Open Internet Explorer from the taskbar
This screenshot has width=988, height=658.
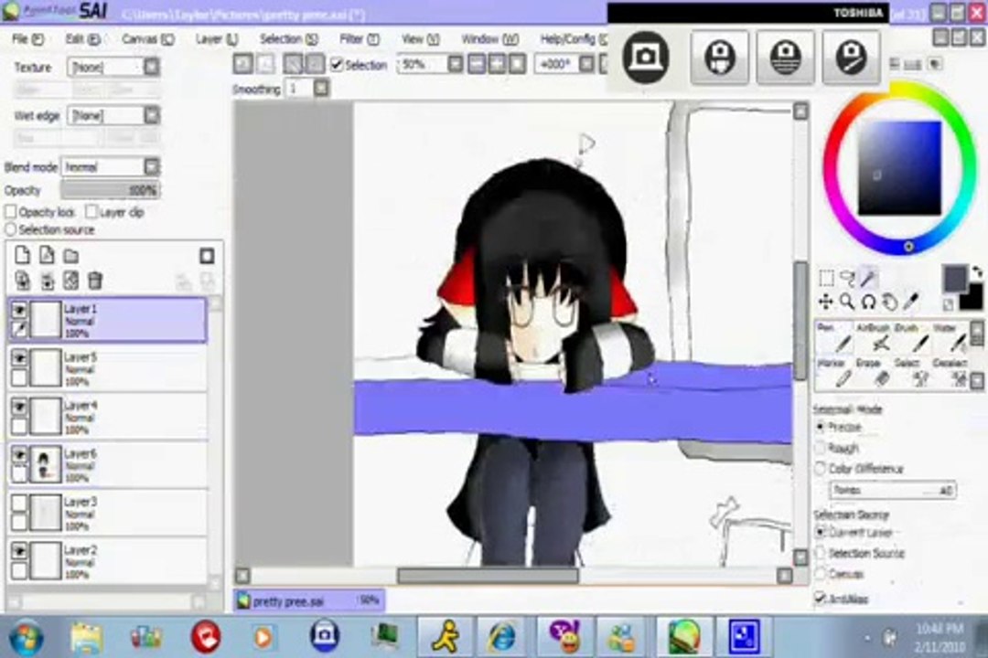(x=501, y=637)
